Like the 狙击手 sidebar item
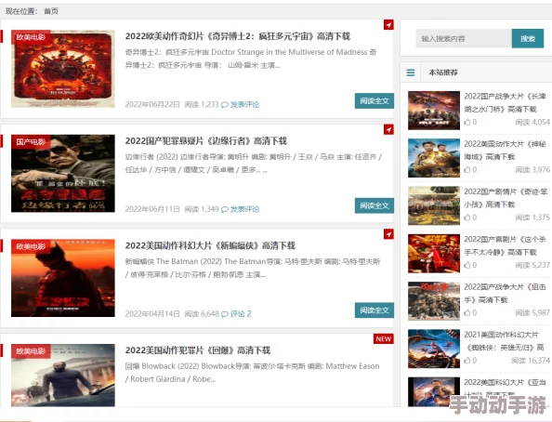The image size is (552, 422). [x=467, y=312]
